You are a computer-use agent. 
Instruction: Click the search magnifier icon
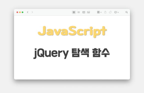click(x=126, y=12)
